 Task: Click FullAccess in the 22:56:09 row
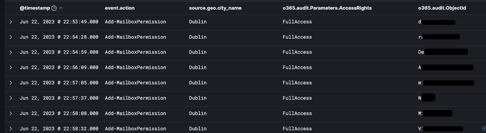[x=297, y=67]
